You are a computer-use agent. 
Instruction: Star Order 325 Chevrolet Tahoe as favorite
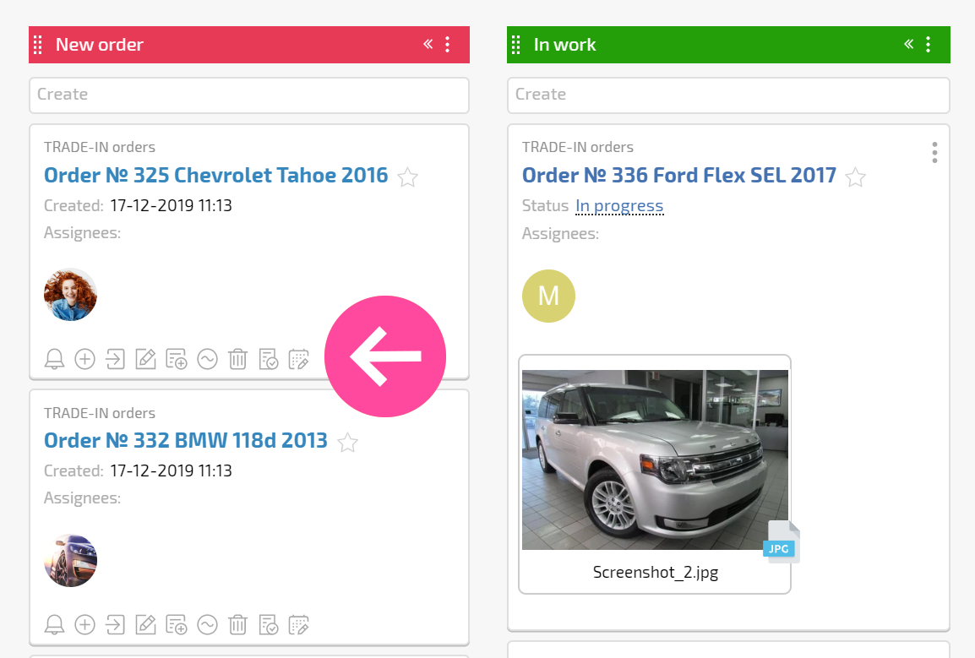click(x=408, y=177)
